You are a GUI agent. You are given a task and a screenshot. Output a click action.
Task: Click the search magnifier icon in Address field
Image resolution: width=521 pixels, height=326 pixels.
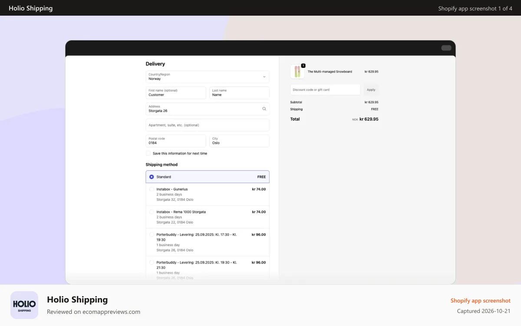[264, 109]
